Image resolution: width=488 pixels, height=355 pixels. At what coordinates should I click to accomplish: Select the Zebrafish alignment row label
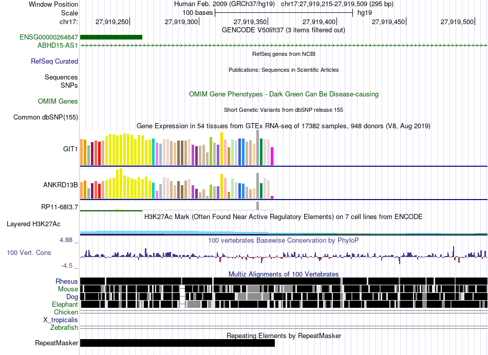tap(64, 327)
